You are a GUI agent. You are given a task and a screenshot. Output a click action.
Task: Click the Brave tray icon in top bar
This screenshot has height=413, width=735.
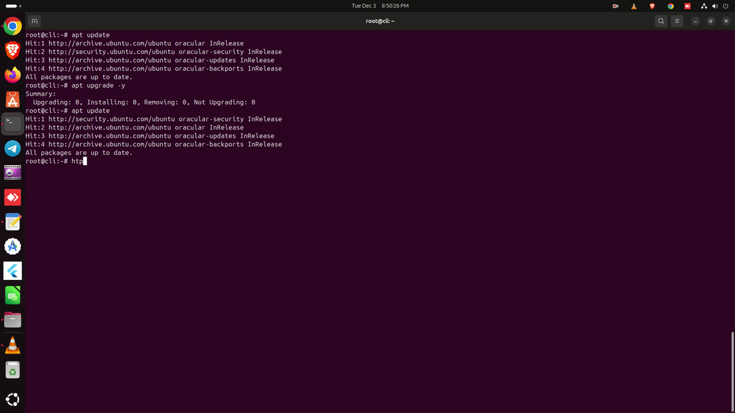(x=652, y=6)
